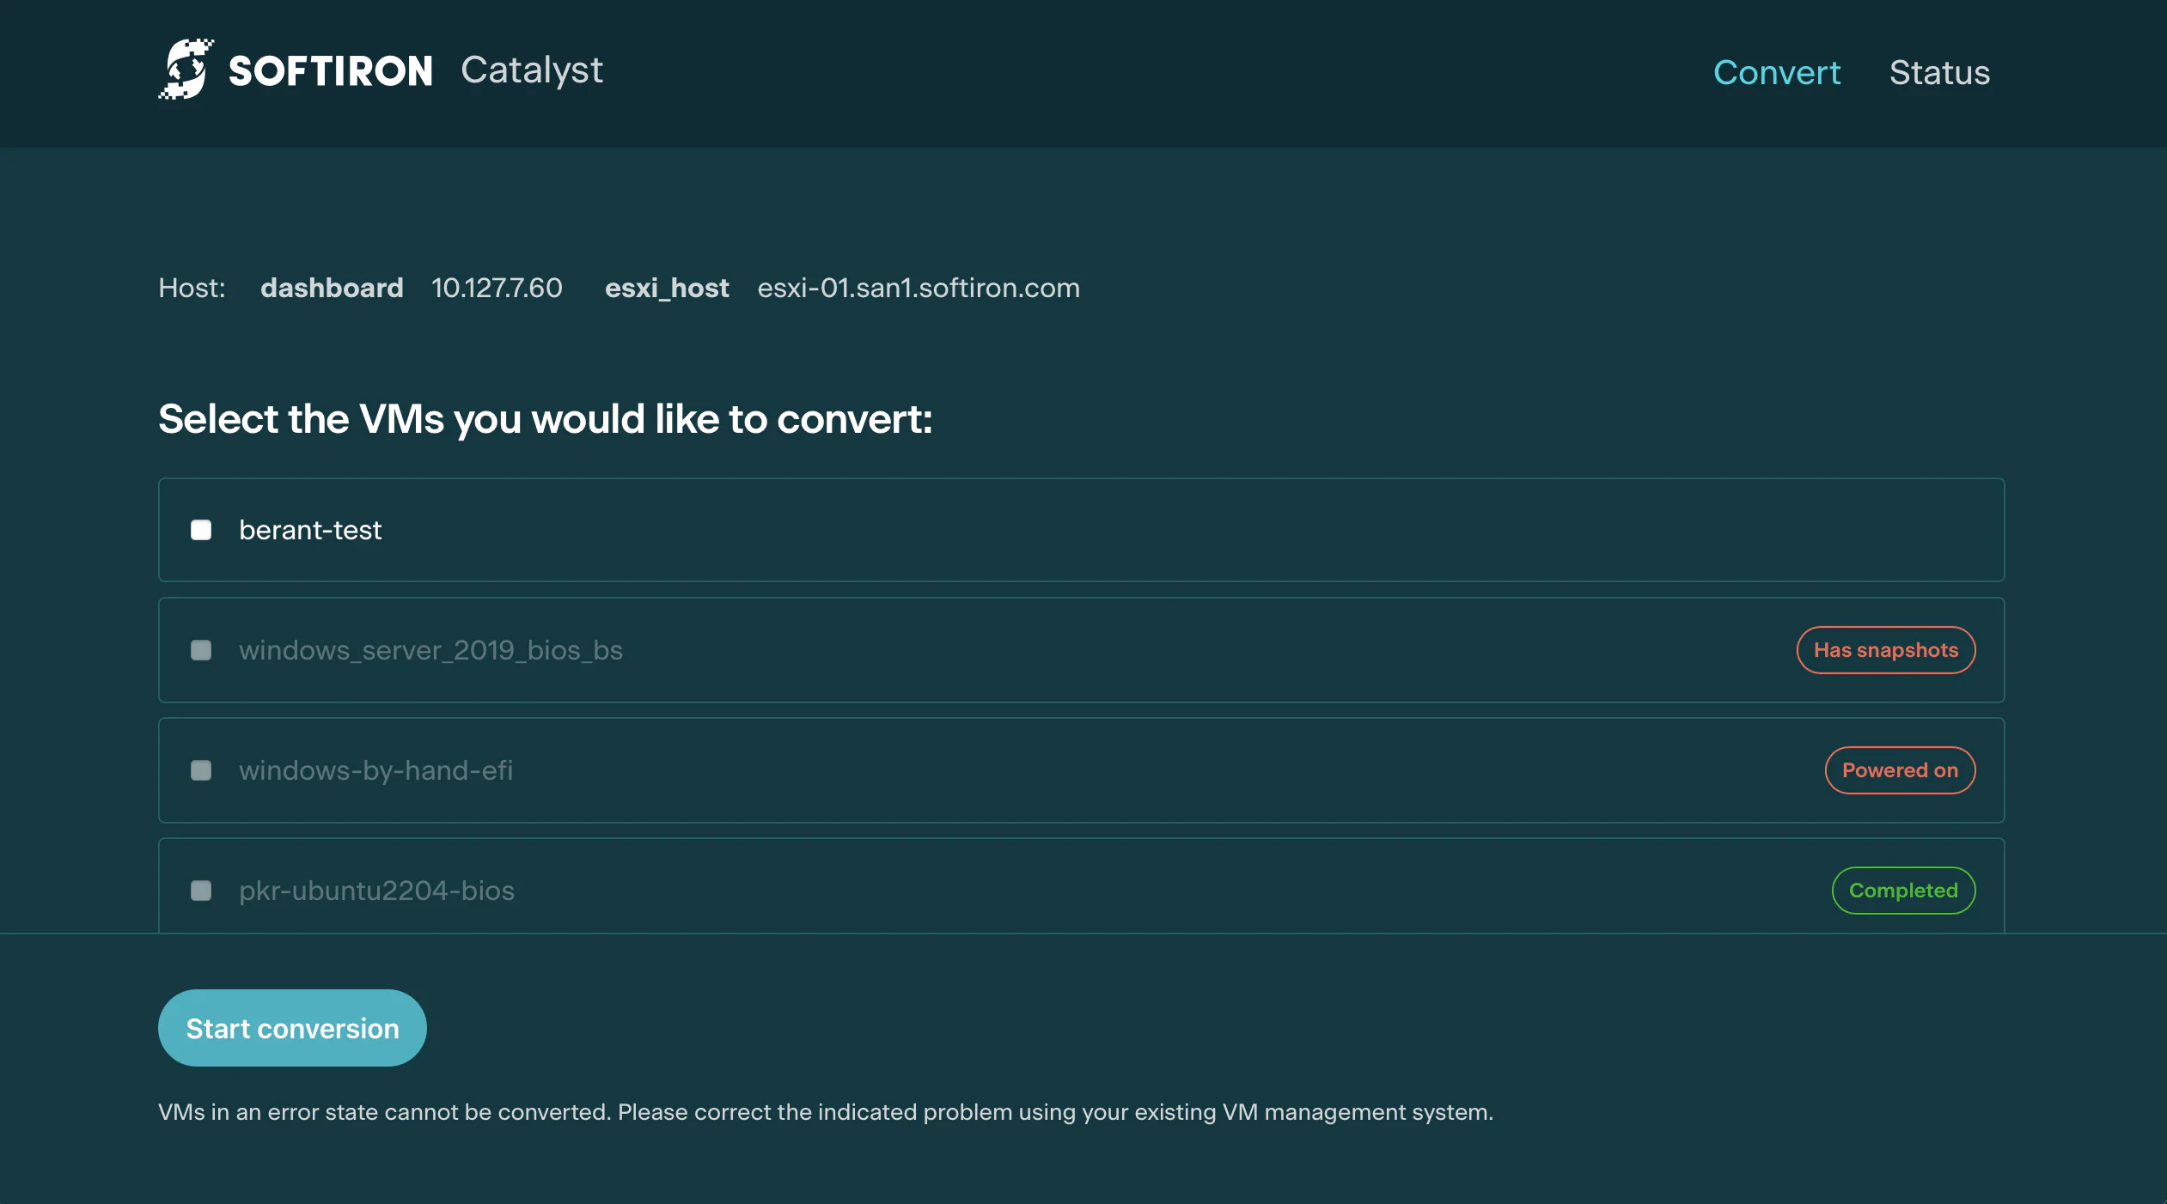Click the esxi_host label indicator
Screen dimensions: 2167x1204
click(x=668, y=286)
